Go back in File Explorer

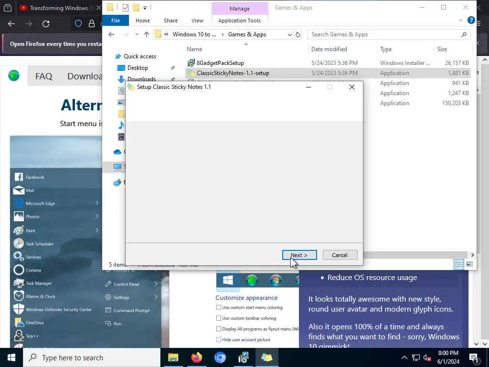click(111, 34)
